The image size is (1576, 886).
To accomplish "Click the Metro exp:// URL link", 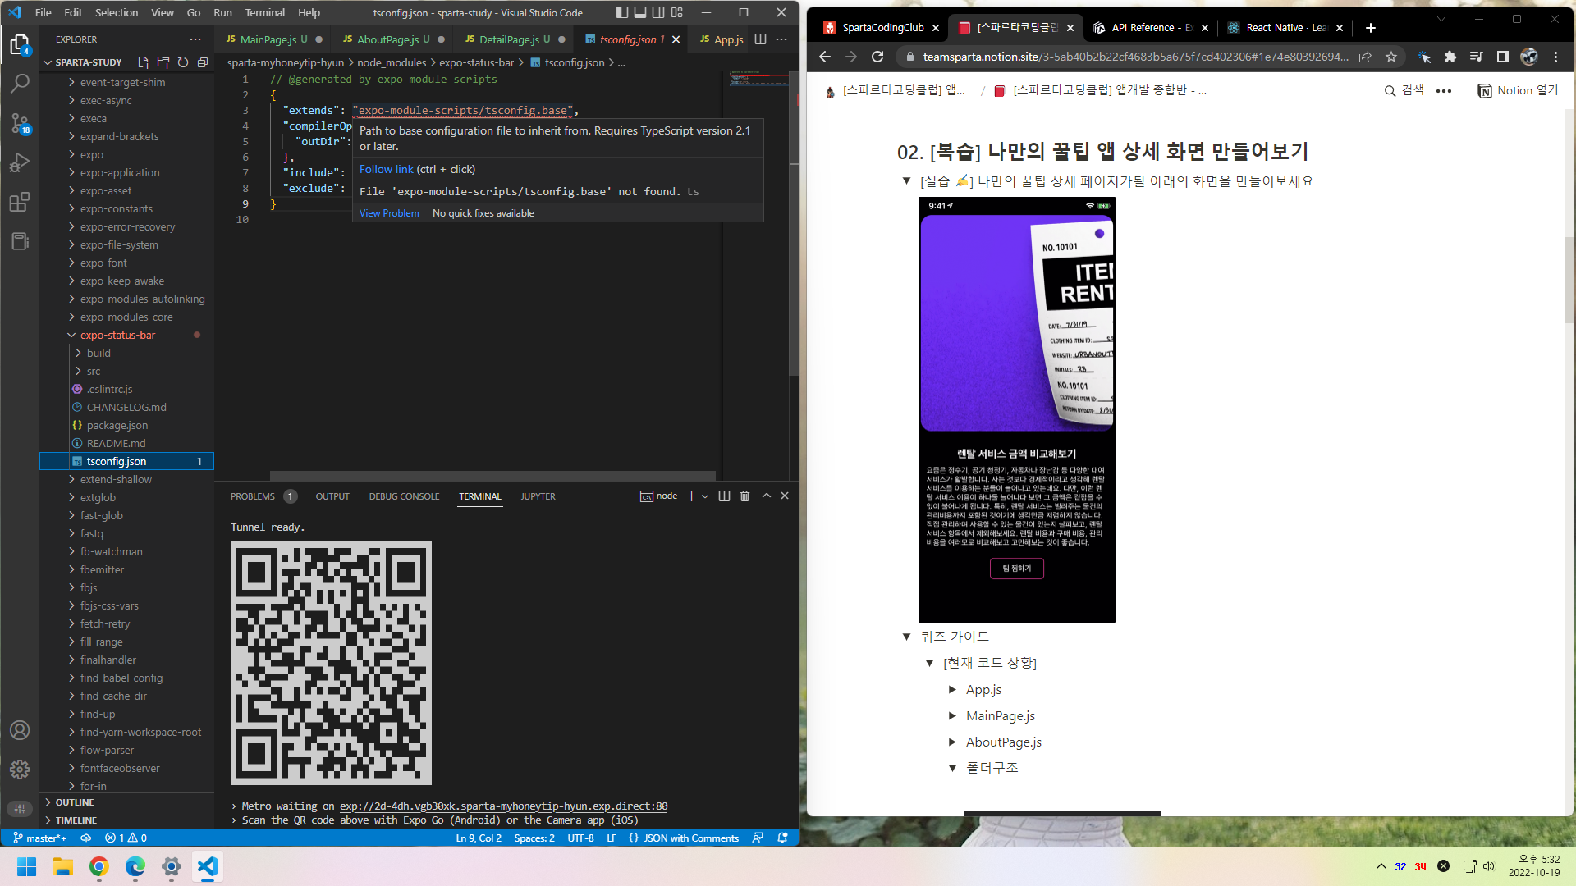I will [503, 806].
